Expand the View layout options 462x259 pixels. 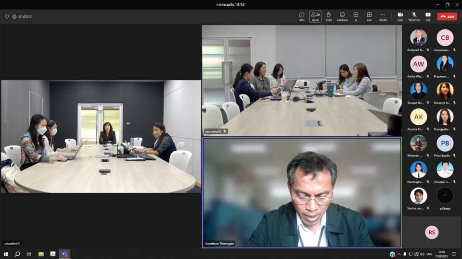point(356,16)
